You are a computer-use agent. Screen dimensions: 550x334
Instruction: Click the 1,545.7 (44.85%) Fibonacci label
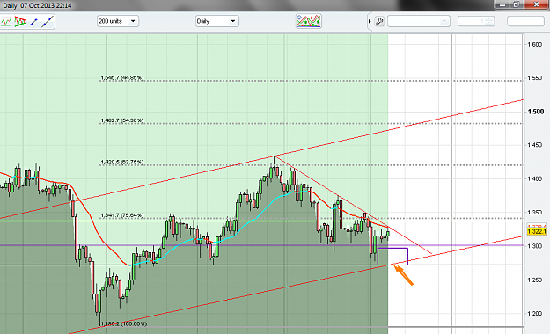pyautogui.click(x=122, y=78)
